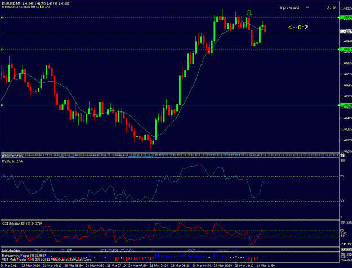Image resolution: width=352 pixels, height=268 pixels.
Task: Click the top green price tag on axis
Action: [346, 17]
